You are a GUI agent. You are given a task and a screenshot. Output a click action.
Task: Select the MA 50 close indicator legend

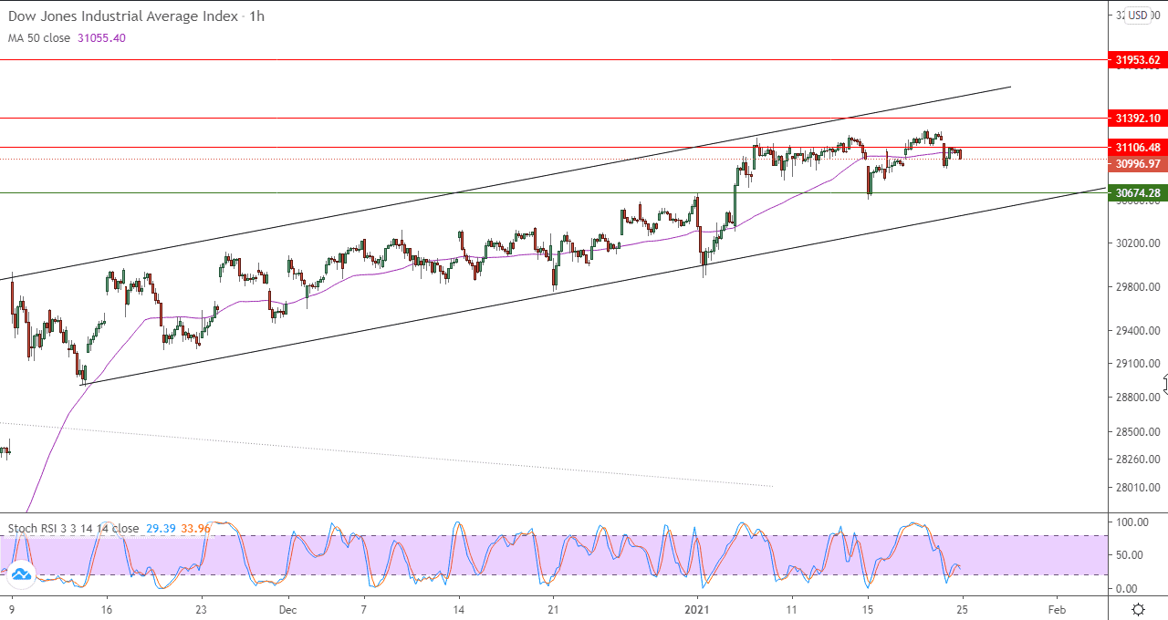click(x=39, y=38)
